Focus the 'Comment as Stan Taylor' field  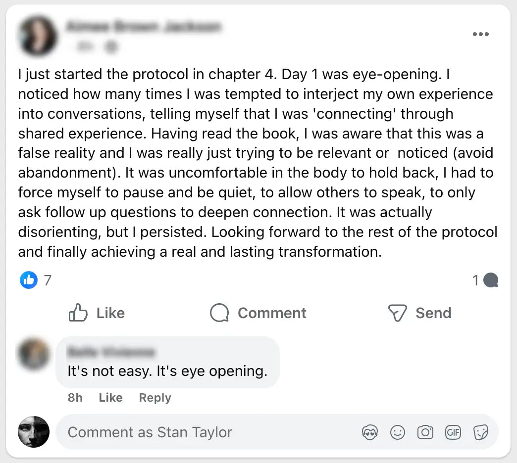click(x=208, y=432)
